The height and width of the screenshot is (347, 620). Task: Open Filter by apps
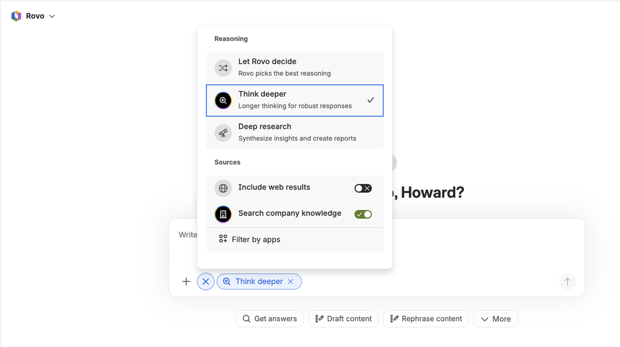(295, 239)
